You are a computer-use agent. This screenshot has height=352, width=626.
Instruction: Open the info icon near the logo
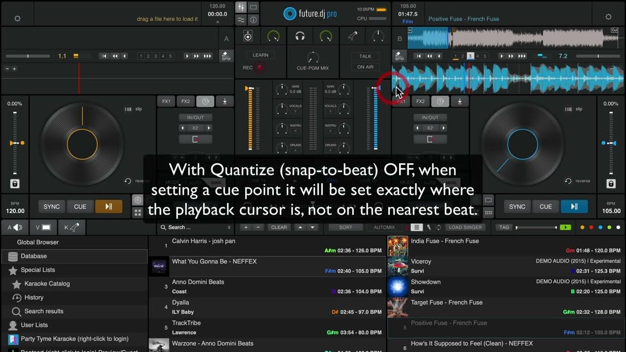click(253, 20)
